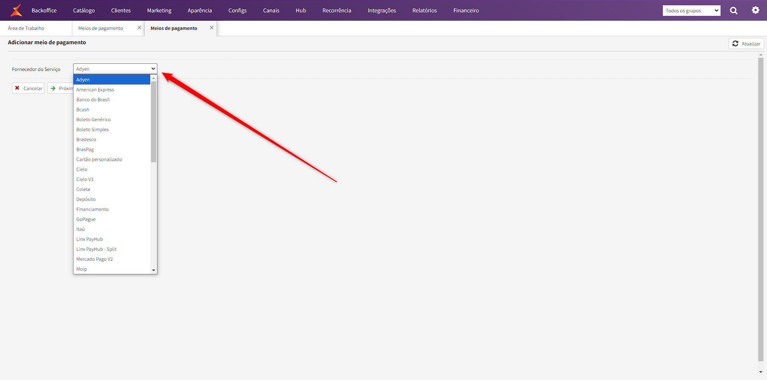
Task: Switch to the inactive Meios de pagamento tab
Action: 101,28
